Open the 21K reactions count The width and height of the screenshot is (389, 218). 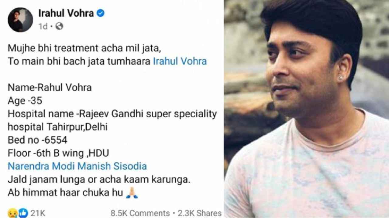point(38,213)
